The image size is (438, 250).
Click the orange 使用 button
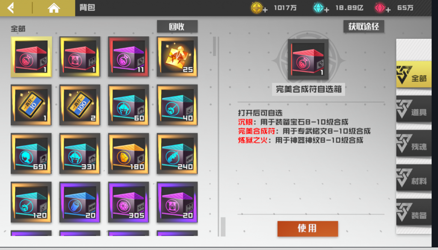coord(308,229)
